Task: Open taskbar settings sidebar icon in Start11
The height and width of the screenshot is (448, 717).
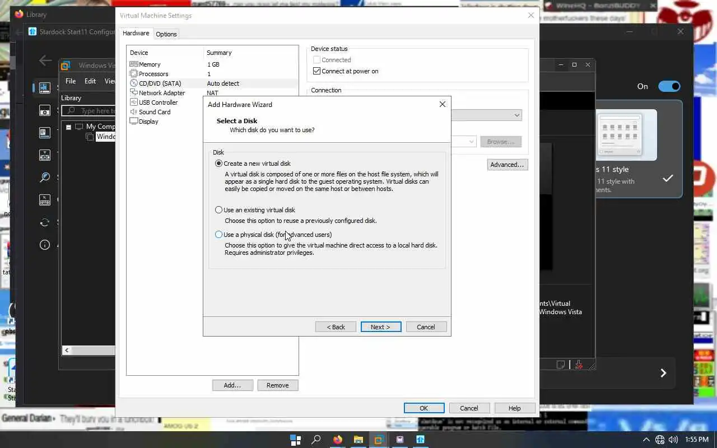Action: (45, 133)
